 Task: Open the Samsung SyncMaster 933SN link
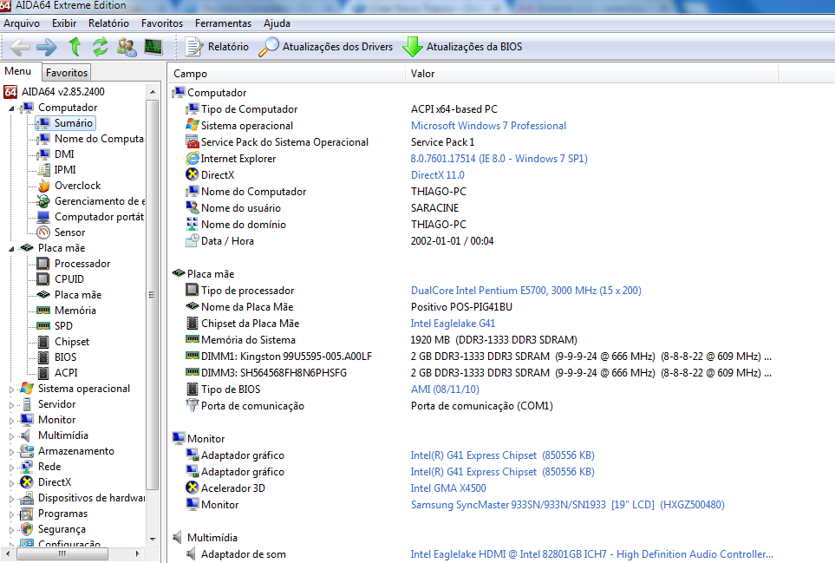567,505
